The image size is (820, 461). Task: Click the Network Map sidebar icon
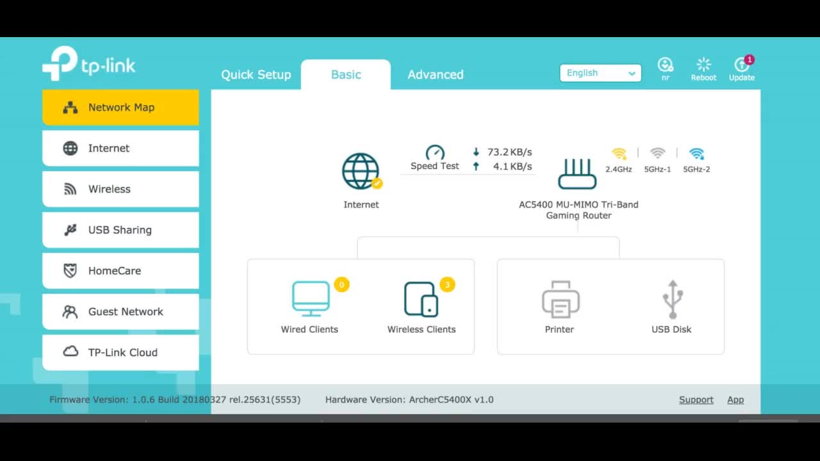70,108
